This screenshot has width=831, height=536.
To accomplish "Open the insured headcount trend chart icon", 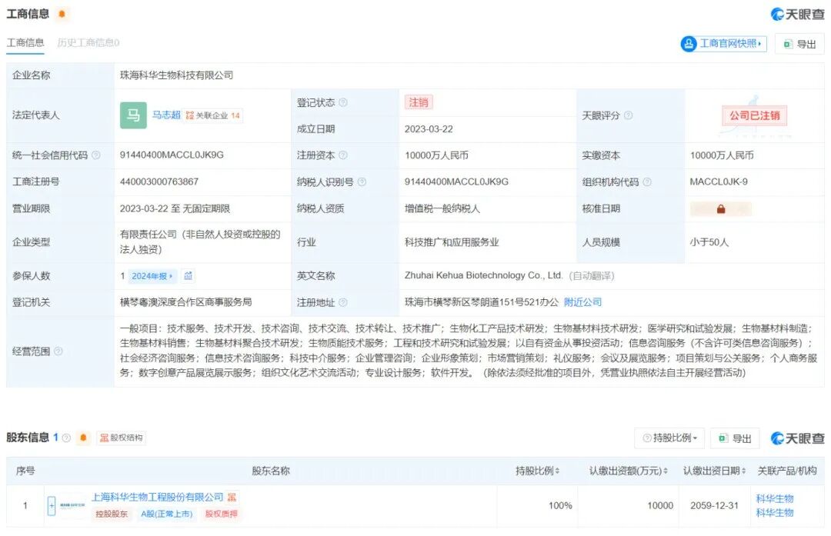I will 189,276.
